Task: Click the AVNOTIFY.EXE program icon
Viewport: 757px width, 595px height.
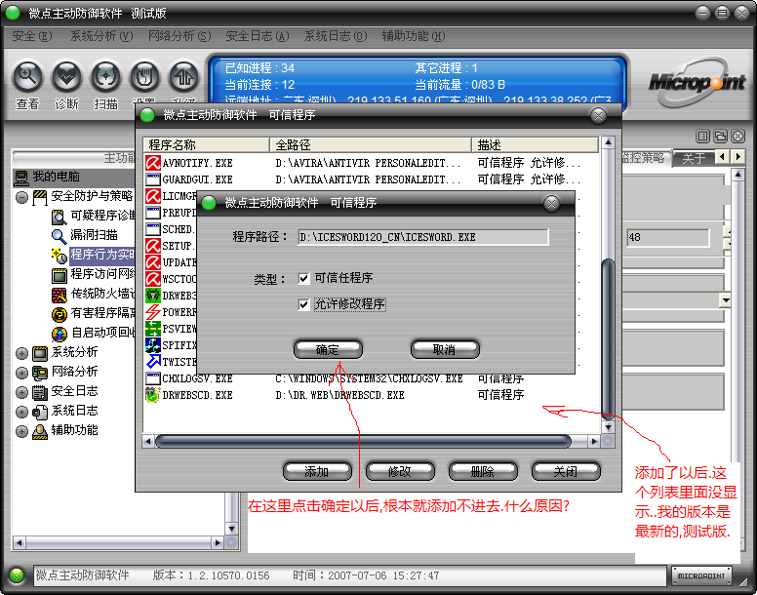Action: pos(153,163)
